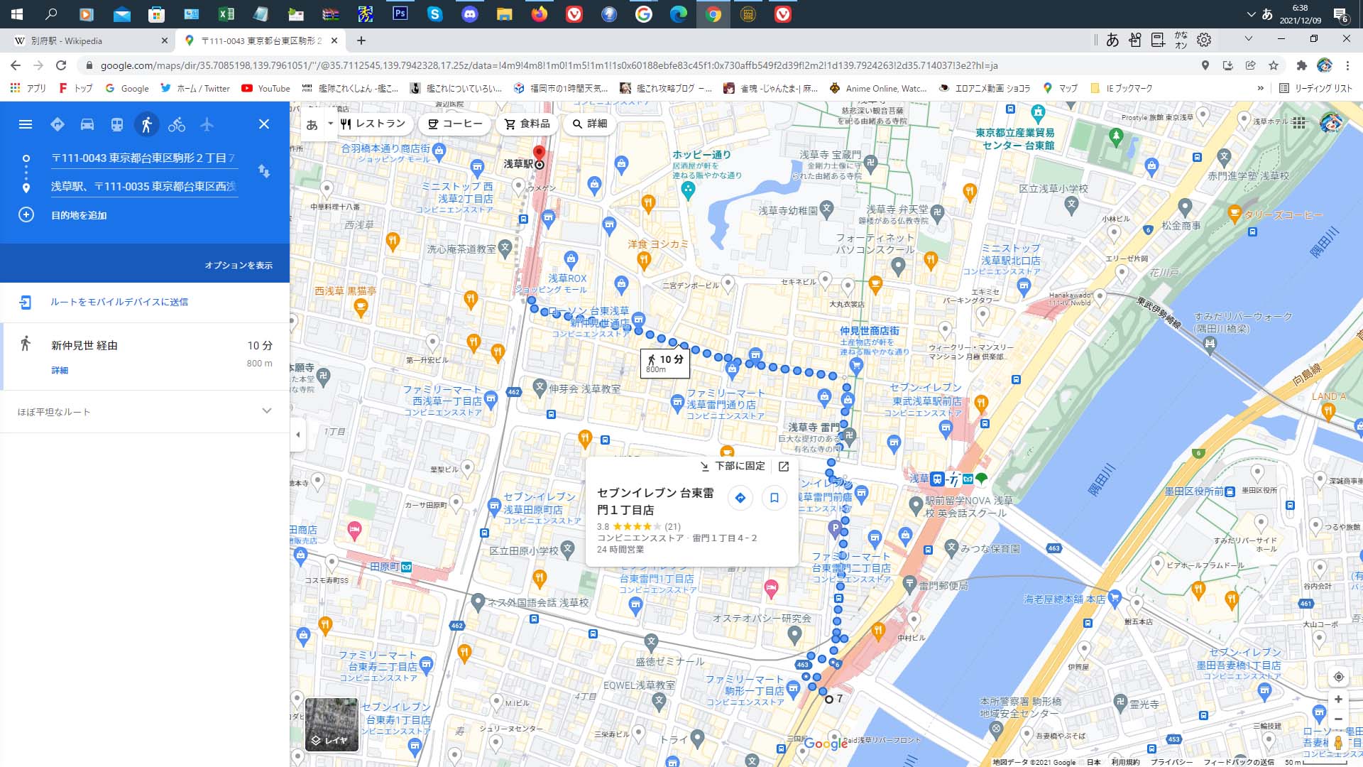This screenshot has height=767, width=1363.
Task: Expand the ほぼ平坦なルート elevation section
Action: [145, 411]
